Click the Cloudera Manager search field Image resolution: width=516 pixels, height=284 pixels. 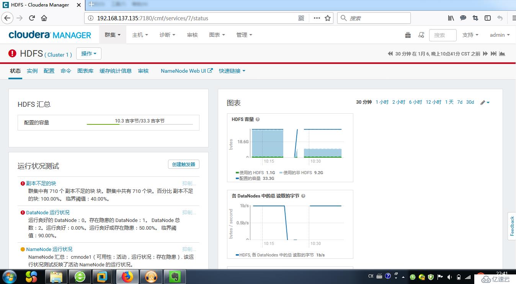click(x=443, y=35)
